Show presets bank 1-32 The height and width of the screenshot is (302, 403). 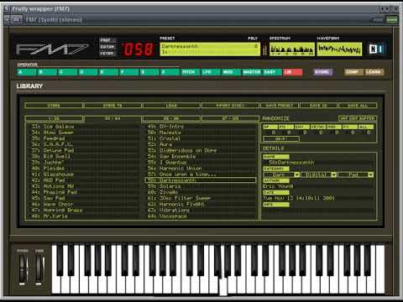point(54,118)
